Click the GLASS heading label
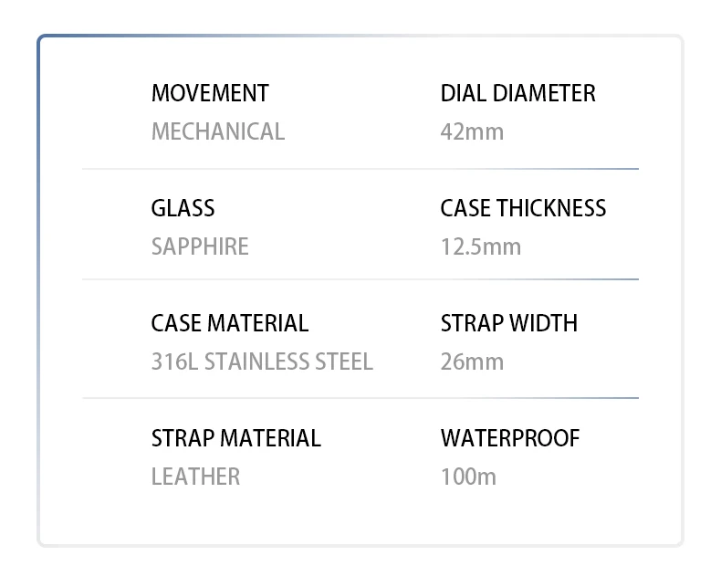Image resolution: width=721 pixels, height=566 pixels. (183, 208)
